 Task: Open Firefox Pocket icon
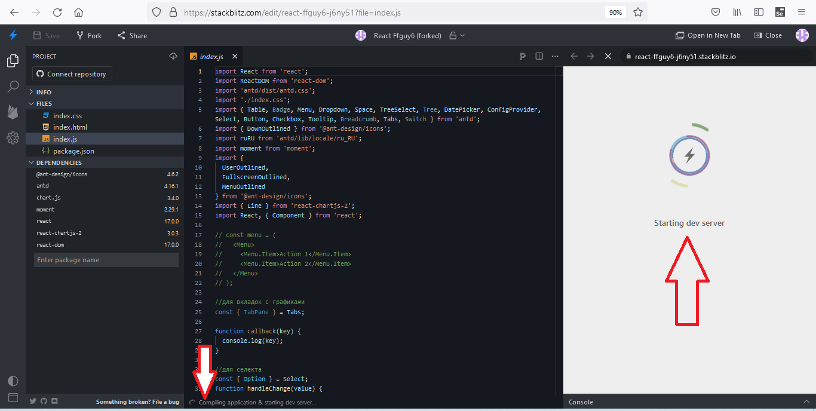[x=716, y=12]
